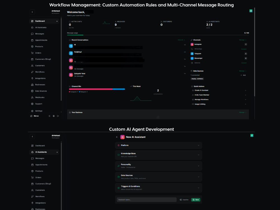The image size is (280, 210).
Task: Expand the Platform section
Action: [158, 145]
